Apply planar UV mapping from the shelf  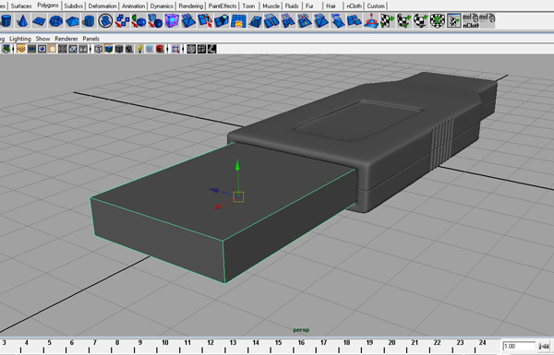pyautogui.click(x=388, y=20)
